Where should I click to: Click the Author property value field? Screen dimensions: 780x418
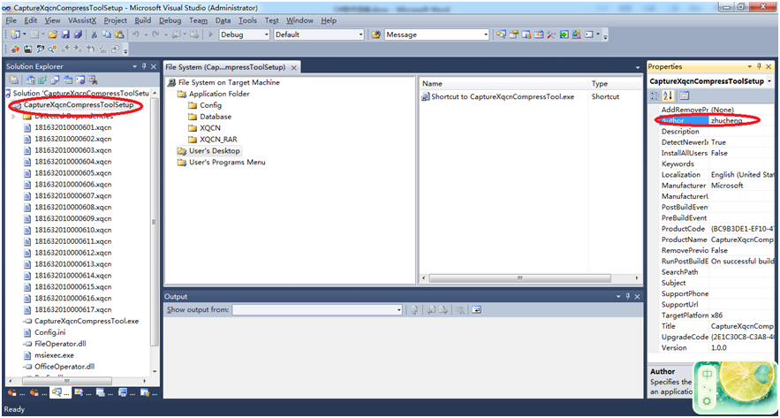(741, 120)
